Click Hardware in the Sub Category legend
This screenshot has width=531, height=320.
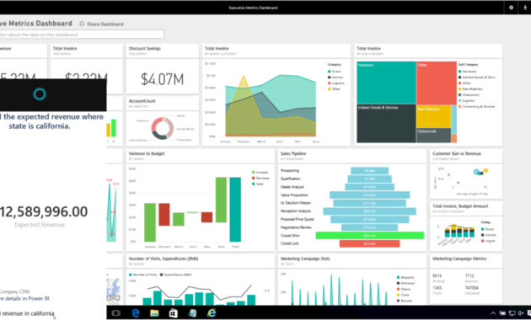point(467,72)
